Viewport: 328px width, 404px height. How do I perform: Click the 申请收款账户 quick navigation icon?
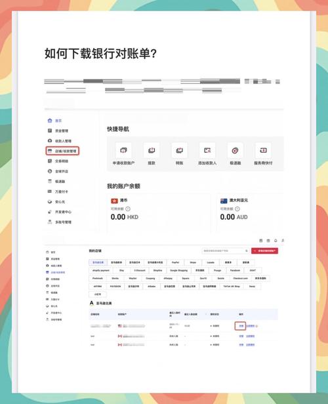[x=123, y=150]
